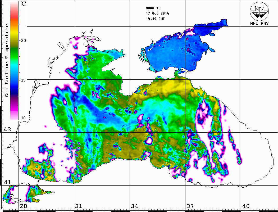Click latitude label '41'
Image resolution: width=278 pixels, height=212 pixels.
(x=7, y=182)
